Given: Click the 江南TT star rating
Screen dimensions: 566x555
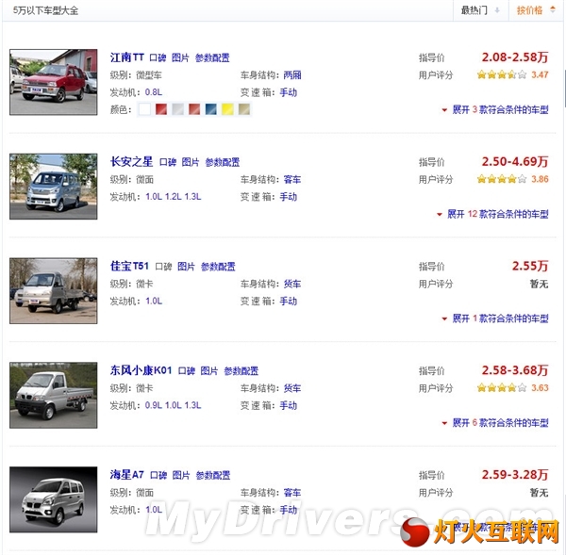Looking at the screenshot, I should point(502,75).
